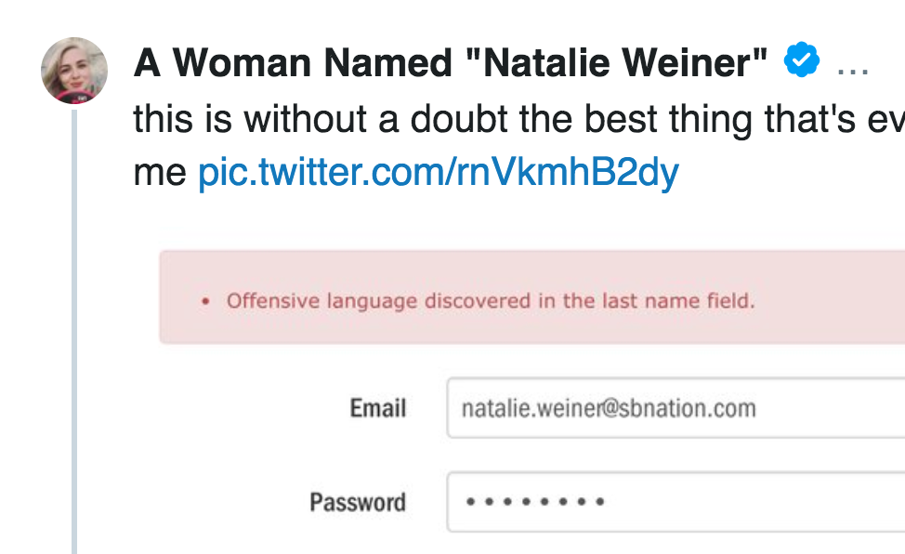Image resolution: width=905 pixels, height=554 pixels.
Task: Select the "Offensive language discovered" error message
Action: 491,301
